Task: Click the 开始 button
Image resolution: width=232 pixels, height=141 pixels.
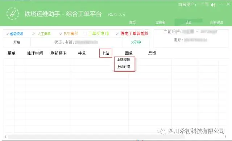Action: tap(17, 42)
